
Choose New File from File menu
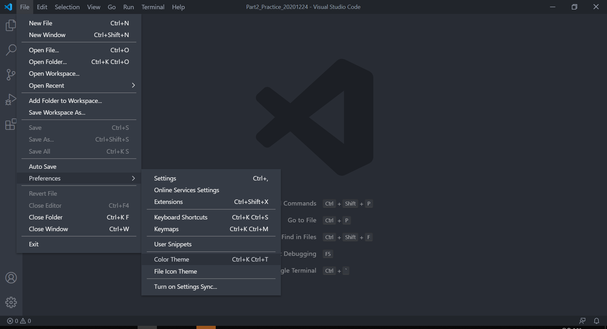79,23
